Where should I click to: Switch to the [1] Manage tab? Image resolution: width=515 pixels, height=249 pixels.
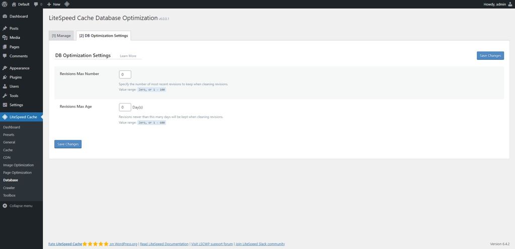[x=61, y=36]
